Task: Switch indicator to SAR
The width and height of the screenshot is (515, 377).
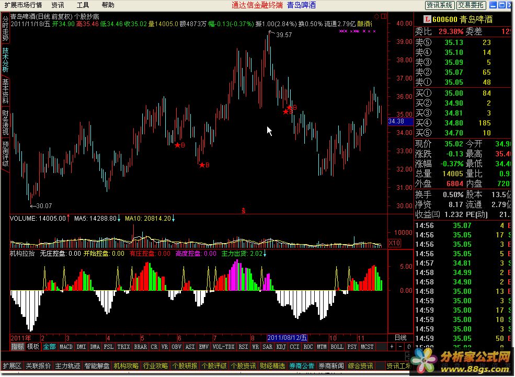Action: (267, 347)
